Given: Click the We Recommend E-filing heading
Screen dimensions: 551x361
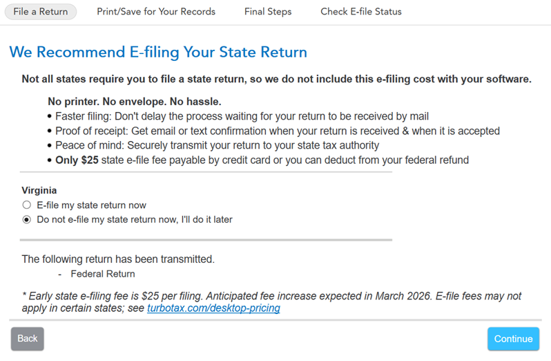Looking at the screenshot, I should pyautogui.click(x=158, y=53).
